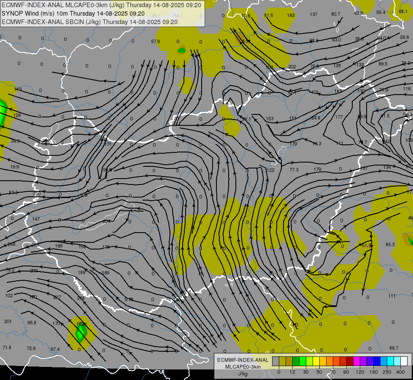
Task: Click the dark red legend swatch
Action: coord(350,361)
